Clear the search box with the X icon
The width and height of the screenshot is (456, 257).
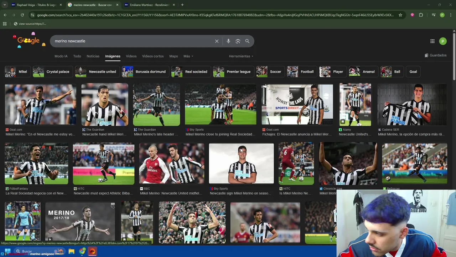click(217, 41)
